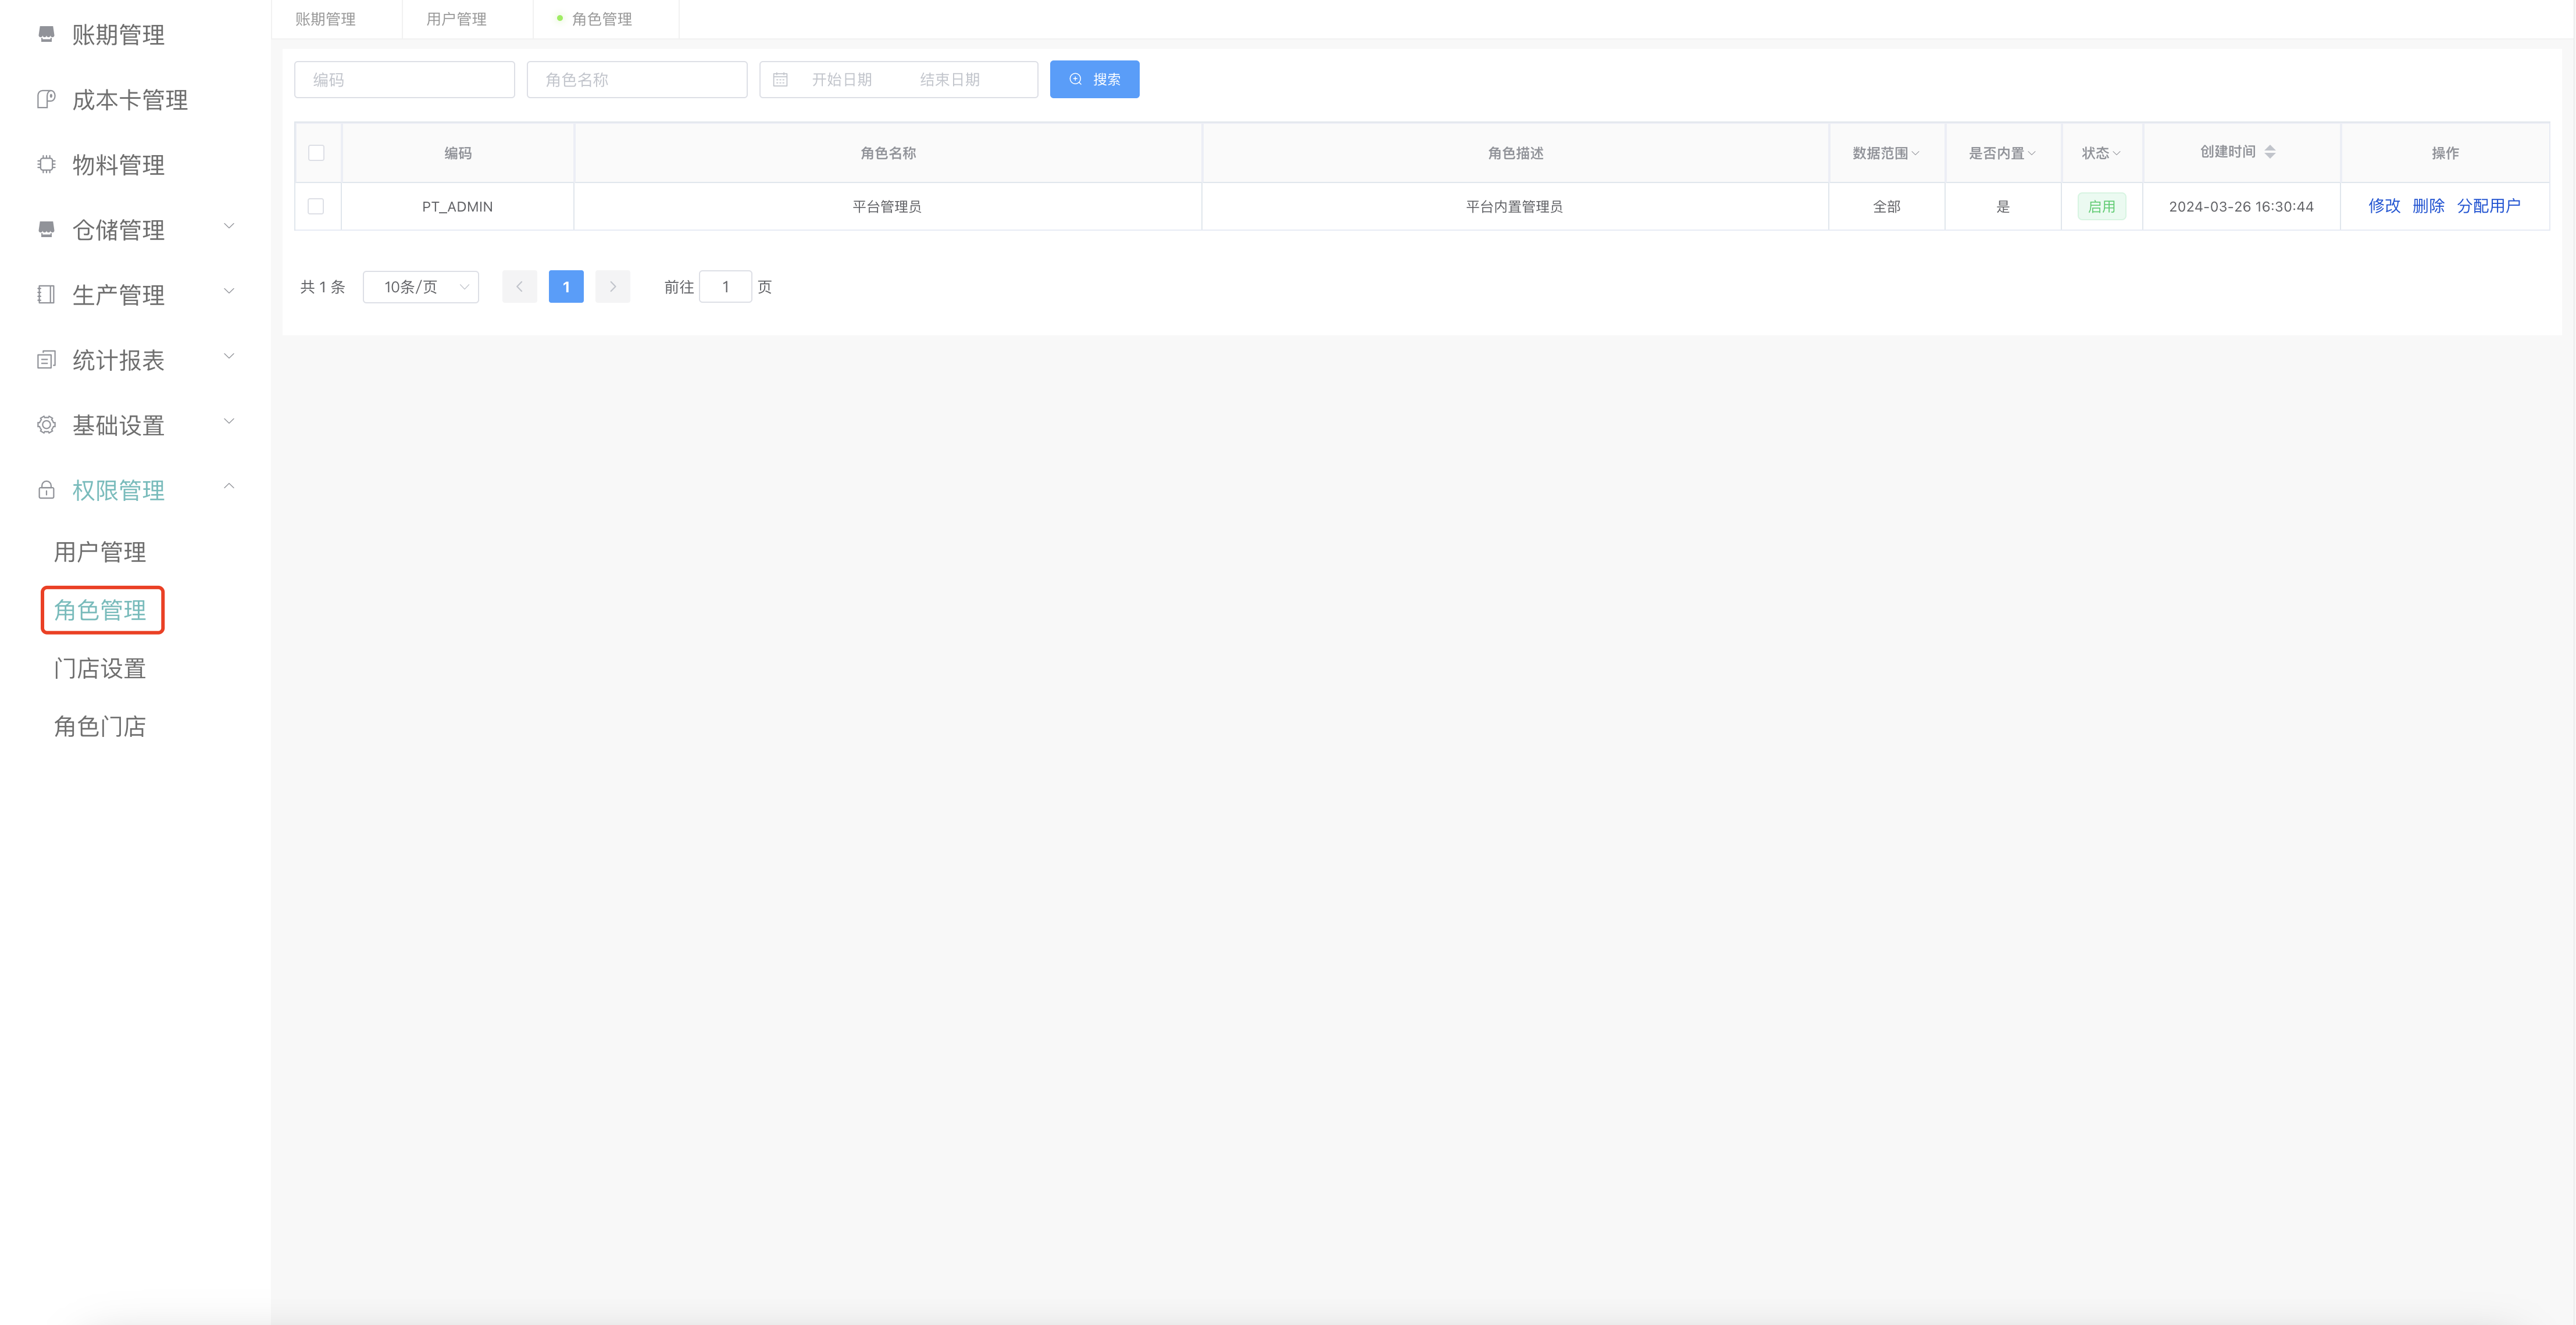
Task: Click the 角色名称 search input field
Action: (637, 80)
